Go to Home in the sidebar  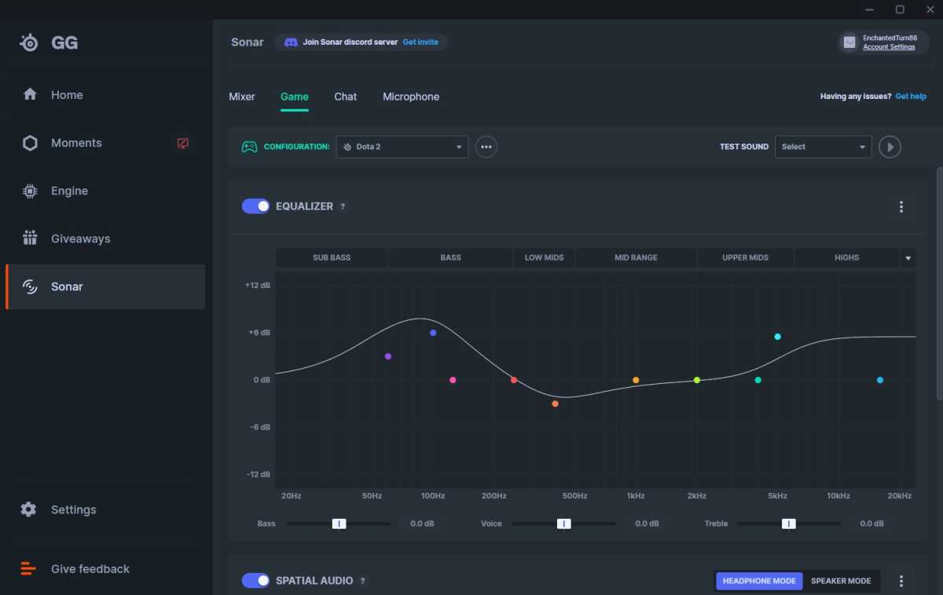(x=105, y=95)
